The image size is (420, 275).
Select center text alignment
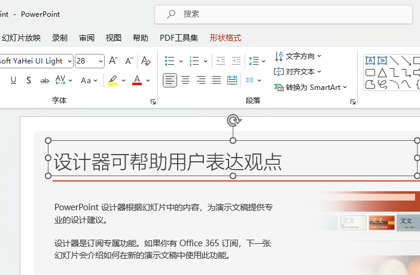185,80
